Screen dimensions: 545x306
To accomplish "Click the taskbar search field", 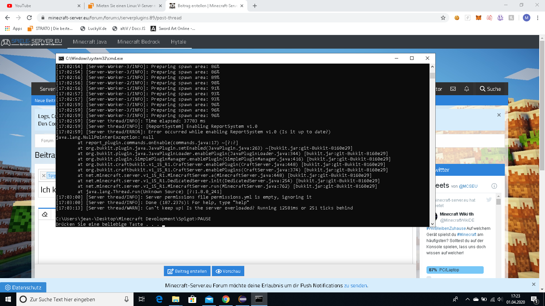I will click(75, 299).
